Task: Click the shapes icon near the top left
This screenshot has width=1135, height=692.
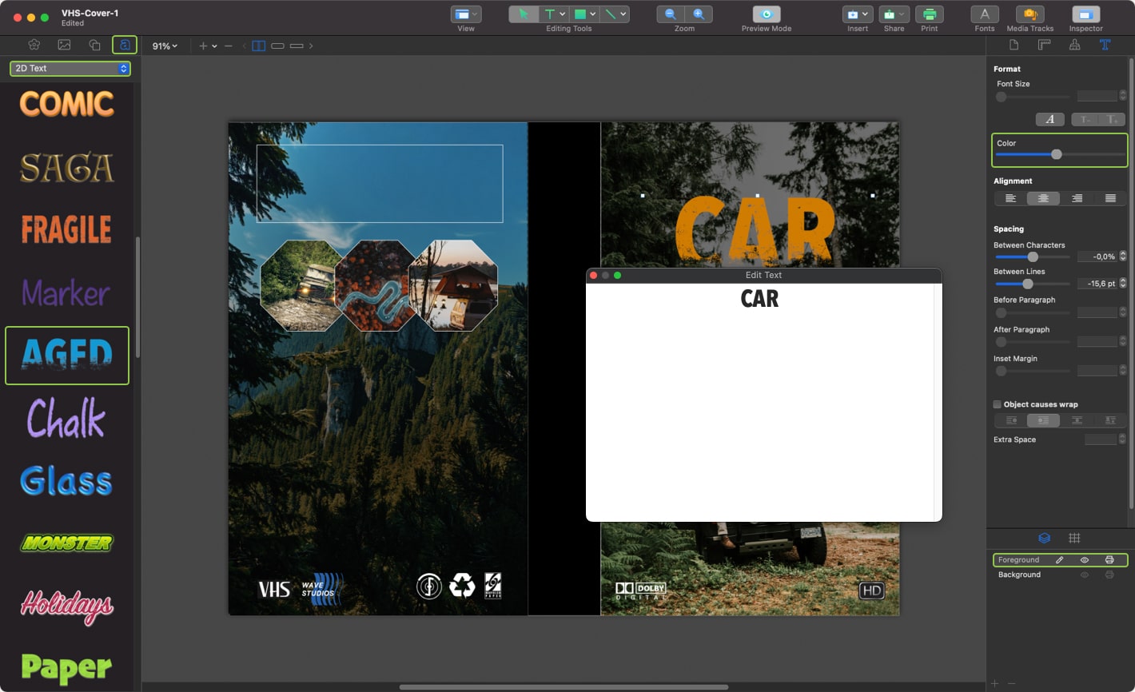Action: tap(95, 45)
